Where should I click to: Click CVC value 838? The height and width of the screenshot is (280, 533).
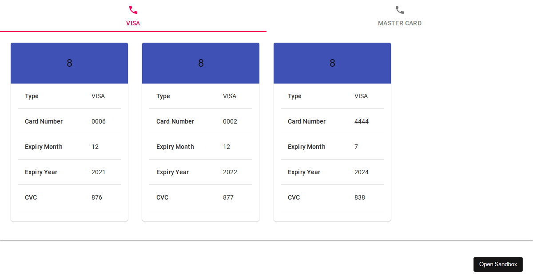click(360, 197)
